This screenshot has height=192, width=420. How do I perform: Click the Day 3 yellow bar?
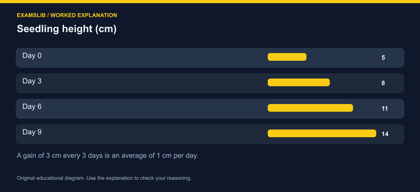click(x=299, y=82)
